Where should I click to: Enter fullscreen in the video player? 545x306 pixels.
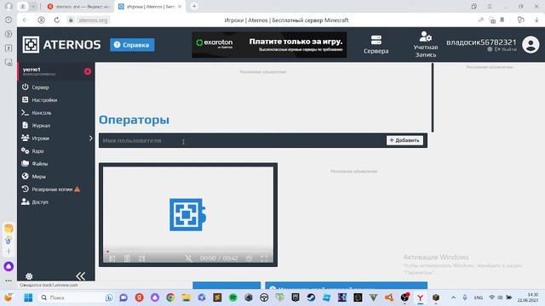tap(264, 258)
